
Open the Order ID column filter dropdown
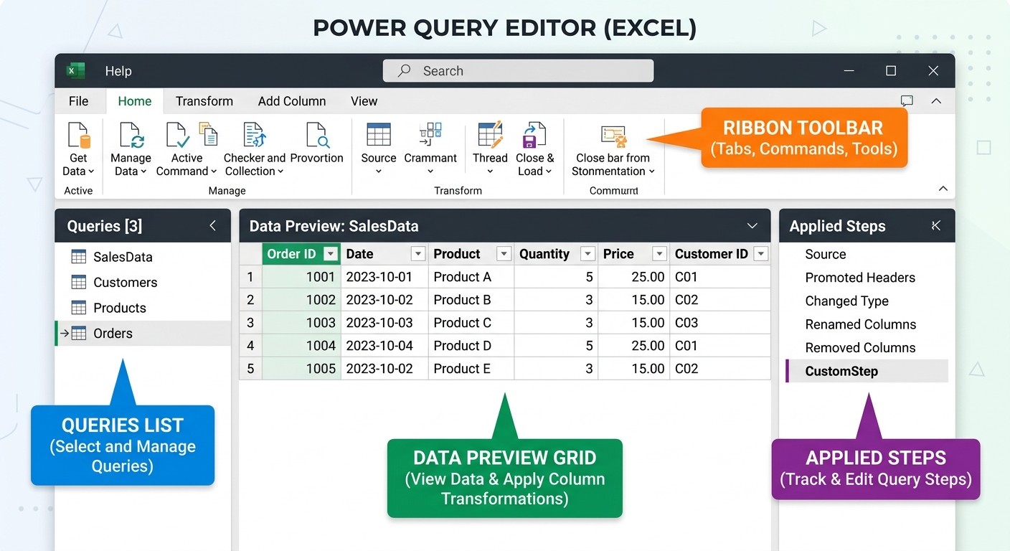(330, 254)
